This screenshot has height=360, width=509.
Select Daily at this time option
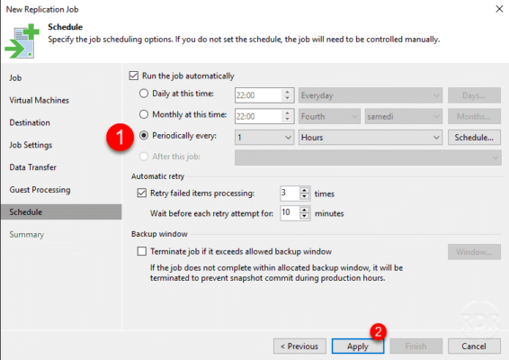click(x=144, y=94)
